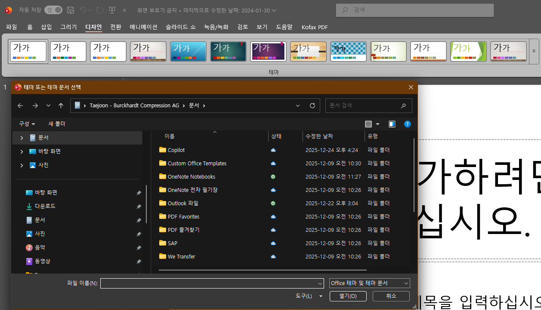Toggle the AutoSave (자동 저장) switch
This screenshot has height=310, width=541.
click(x=53, y=10)
